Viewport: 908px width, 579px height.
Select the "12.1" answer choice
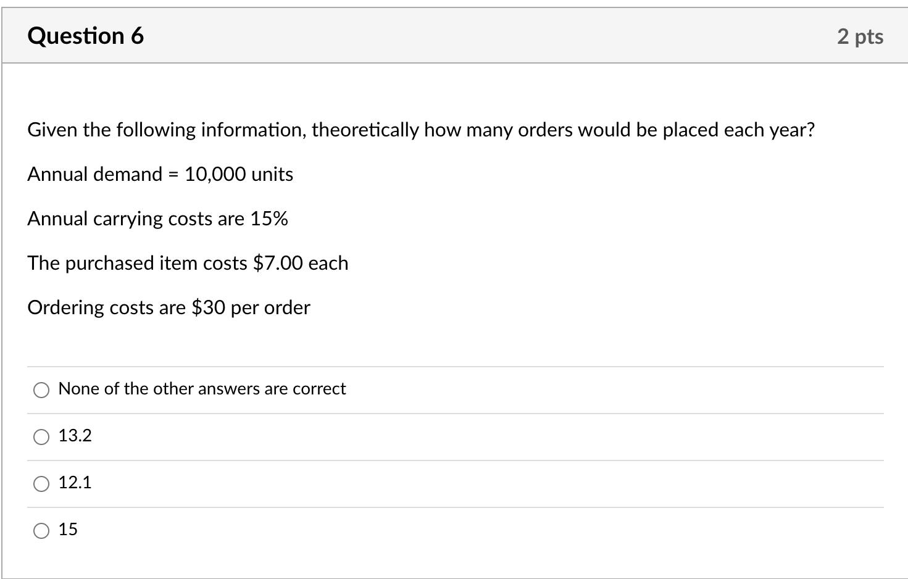(41, 483)
